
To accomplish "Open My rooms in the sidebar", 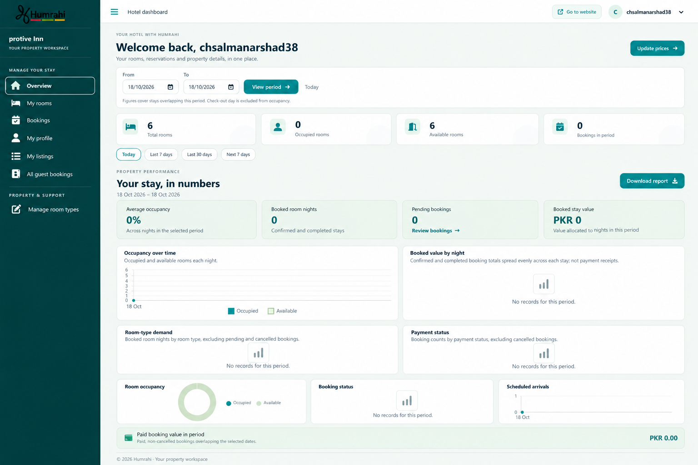I will (50, 103).
